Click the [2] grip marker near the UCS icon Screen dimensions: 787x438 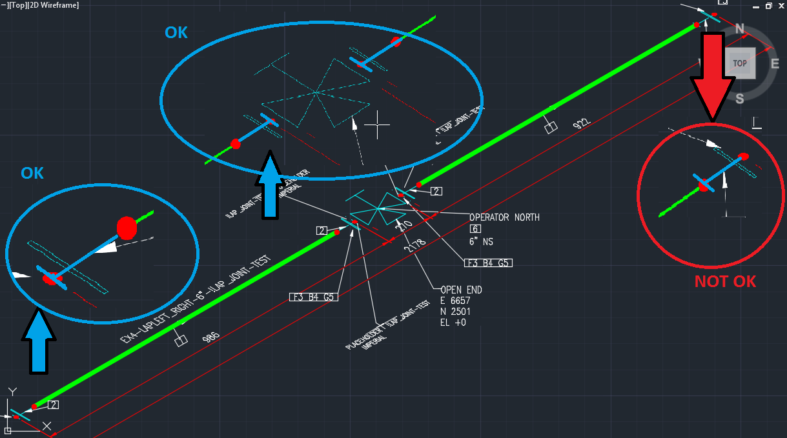[x=52, y=404]
